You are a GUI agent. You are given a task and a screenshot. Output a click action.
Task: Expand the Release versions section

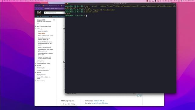pyautogui.click(x=36, y=81)
